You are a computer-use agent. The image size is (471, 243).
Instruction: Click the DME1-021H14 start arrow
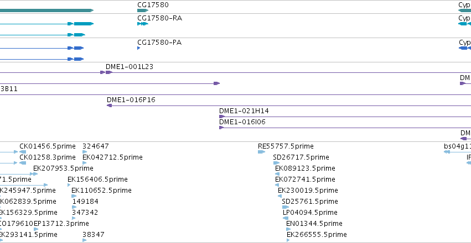coord(222,117)
